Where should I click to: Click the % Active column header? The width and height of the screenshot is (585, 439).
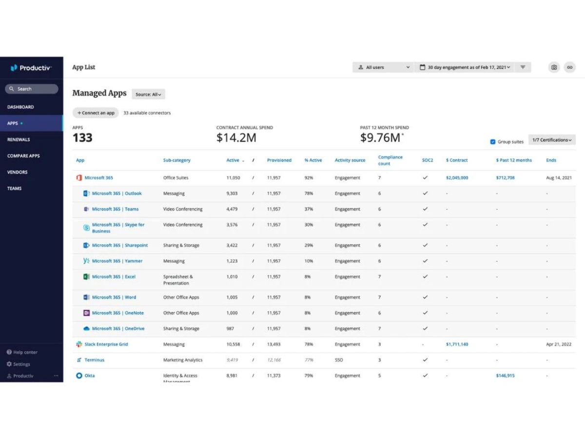pos(313,160)
